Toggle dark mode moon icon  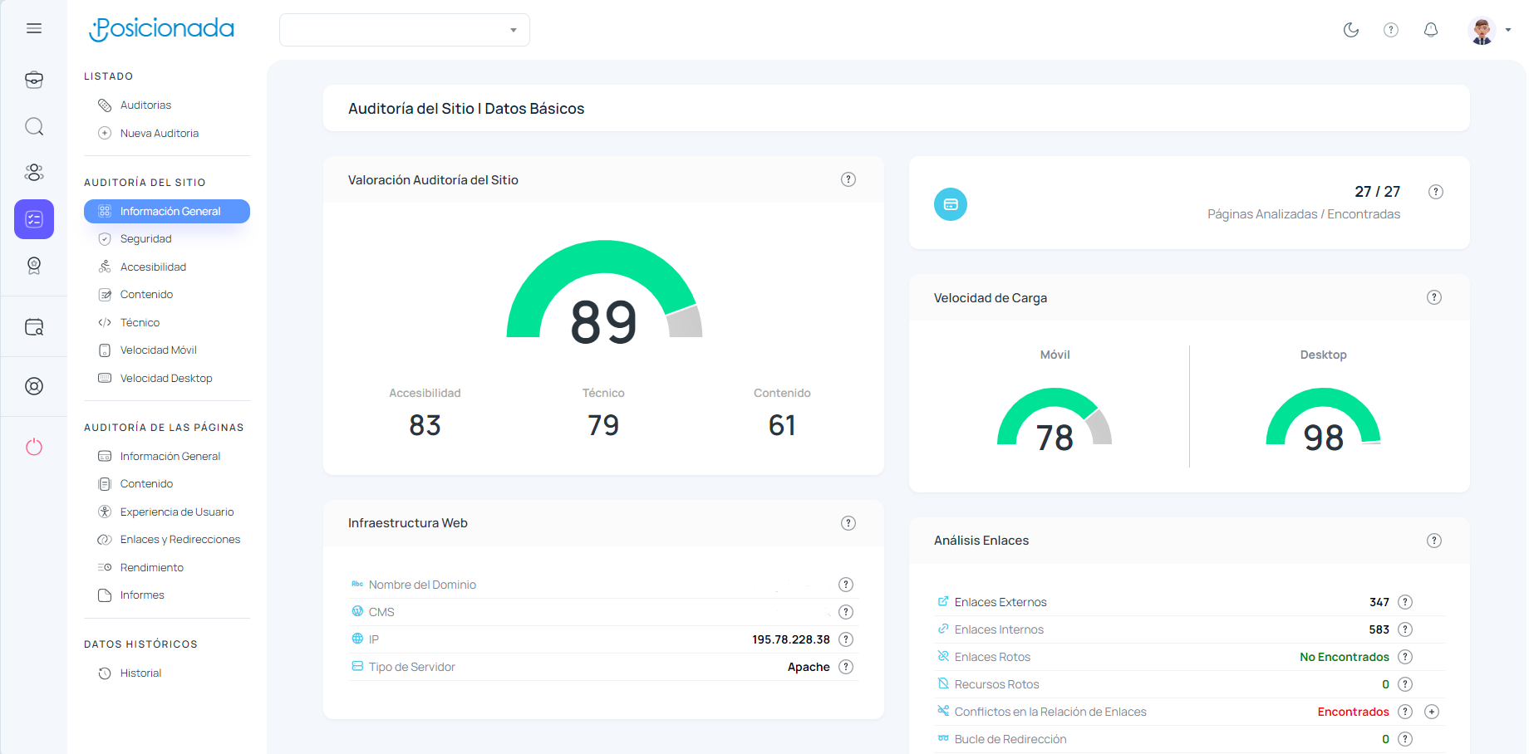pyautogui.click(x=1351, y=30)
